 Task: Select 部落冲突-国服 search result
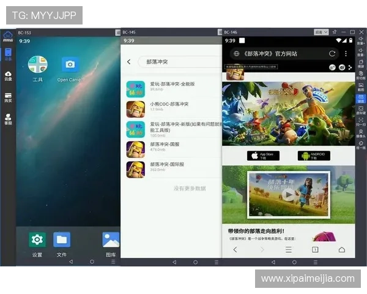tap(174, 149)
